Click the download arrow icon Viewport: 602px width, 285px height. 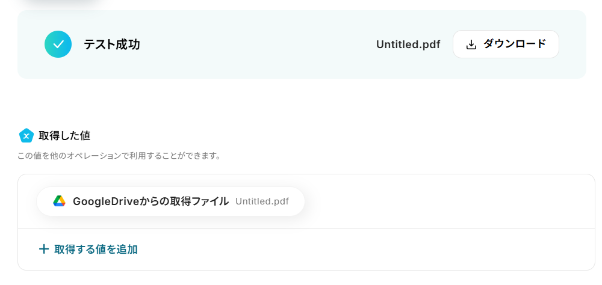tap(471, 44)
